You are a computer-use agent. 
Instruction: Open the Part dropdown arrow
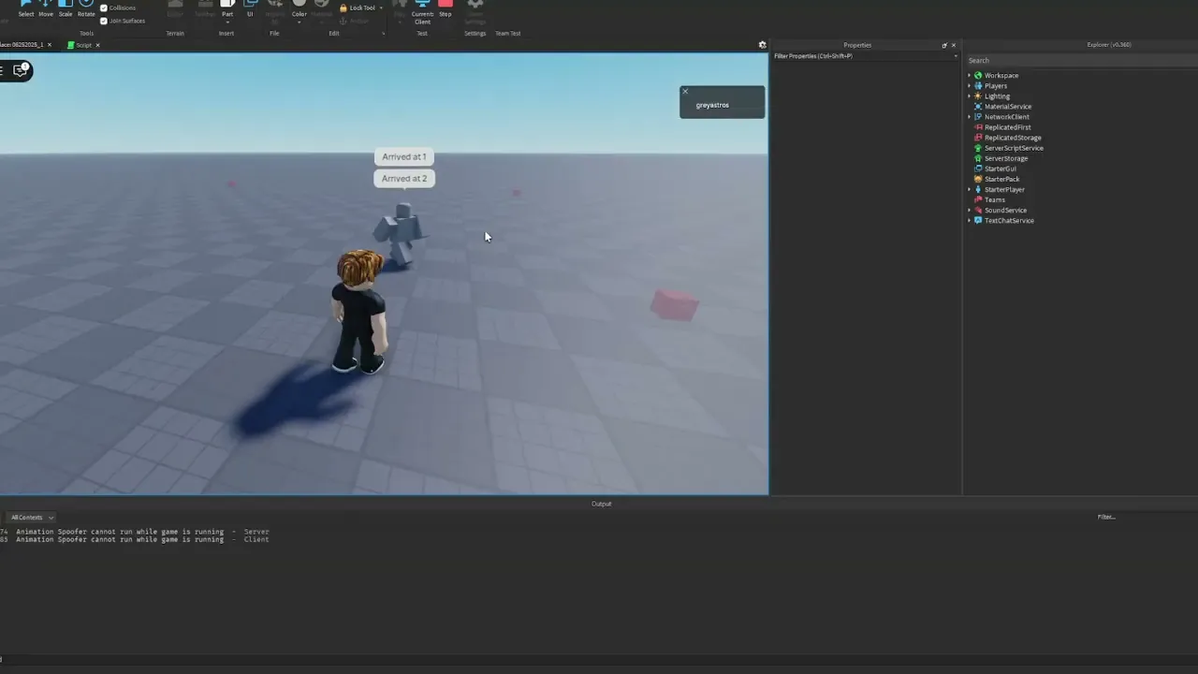point(227,22)
